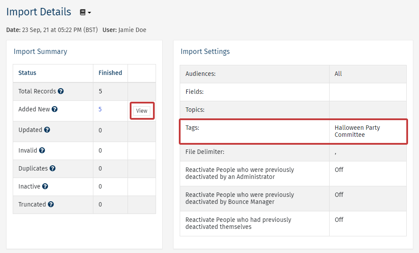This screenshot has width=419, height=253.
Task: Open the blue 5 link for Added New
Action: tap(100, 109)
